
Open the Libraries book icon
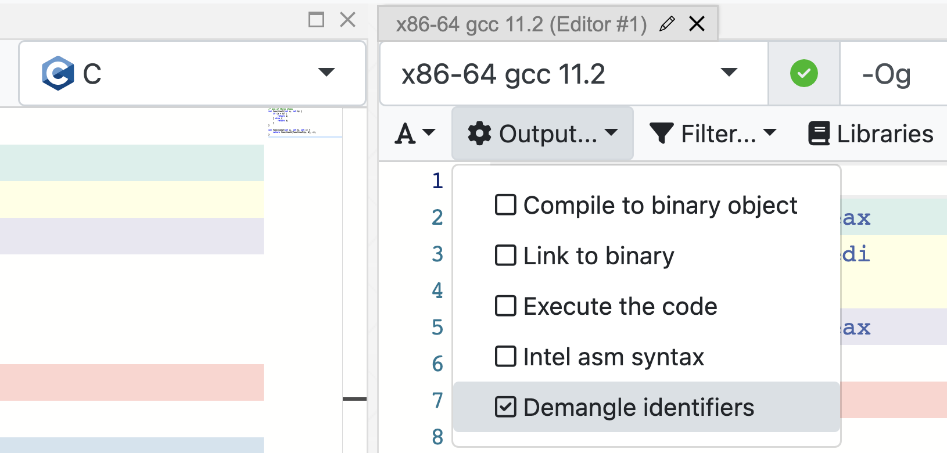819,134
